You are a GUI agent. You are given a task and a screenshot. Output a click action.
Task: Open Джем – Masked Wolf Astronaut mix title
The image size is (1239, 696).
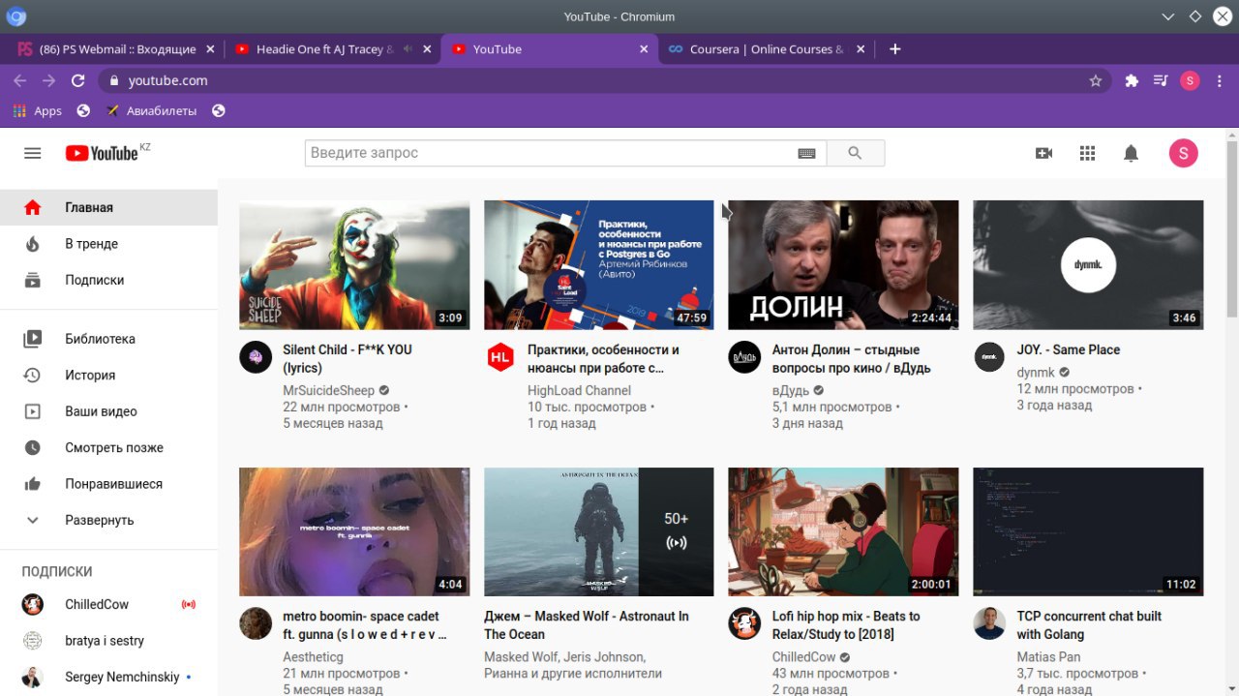pyautogui.click(x=587, y=625)
